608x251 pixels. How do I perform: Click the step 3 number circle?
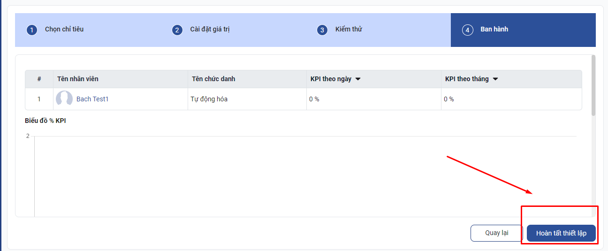coord(322,30)
